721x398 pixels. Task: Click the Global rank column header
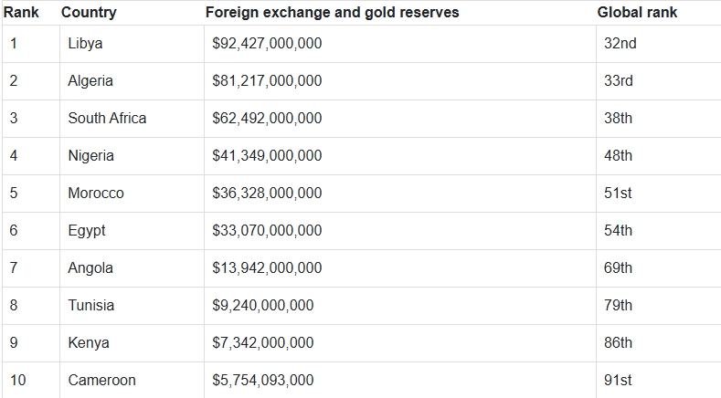(637, 13)
